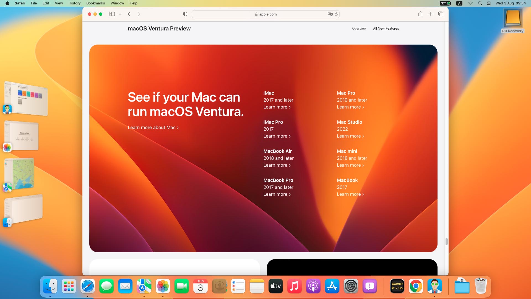Click Learn more under MacBook 2017
531x299 pixels.
350,194
